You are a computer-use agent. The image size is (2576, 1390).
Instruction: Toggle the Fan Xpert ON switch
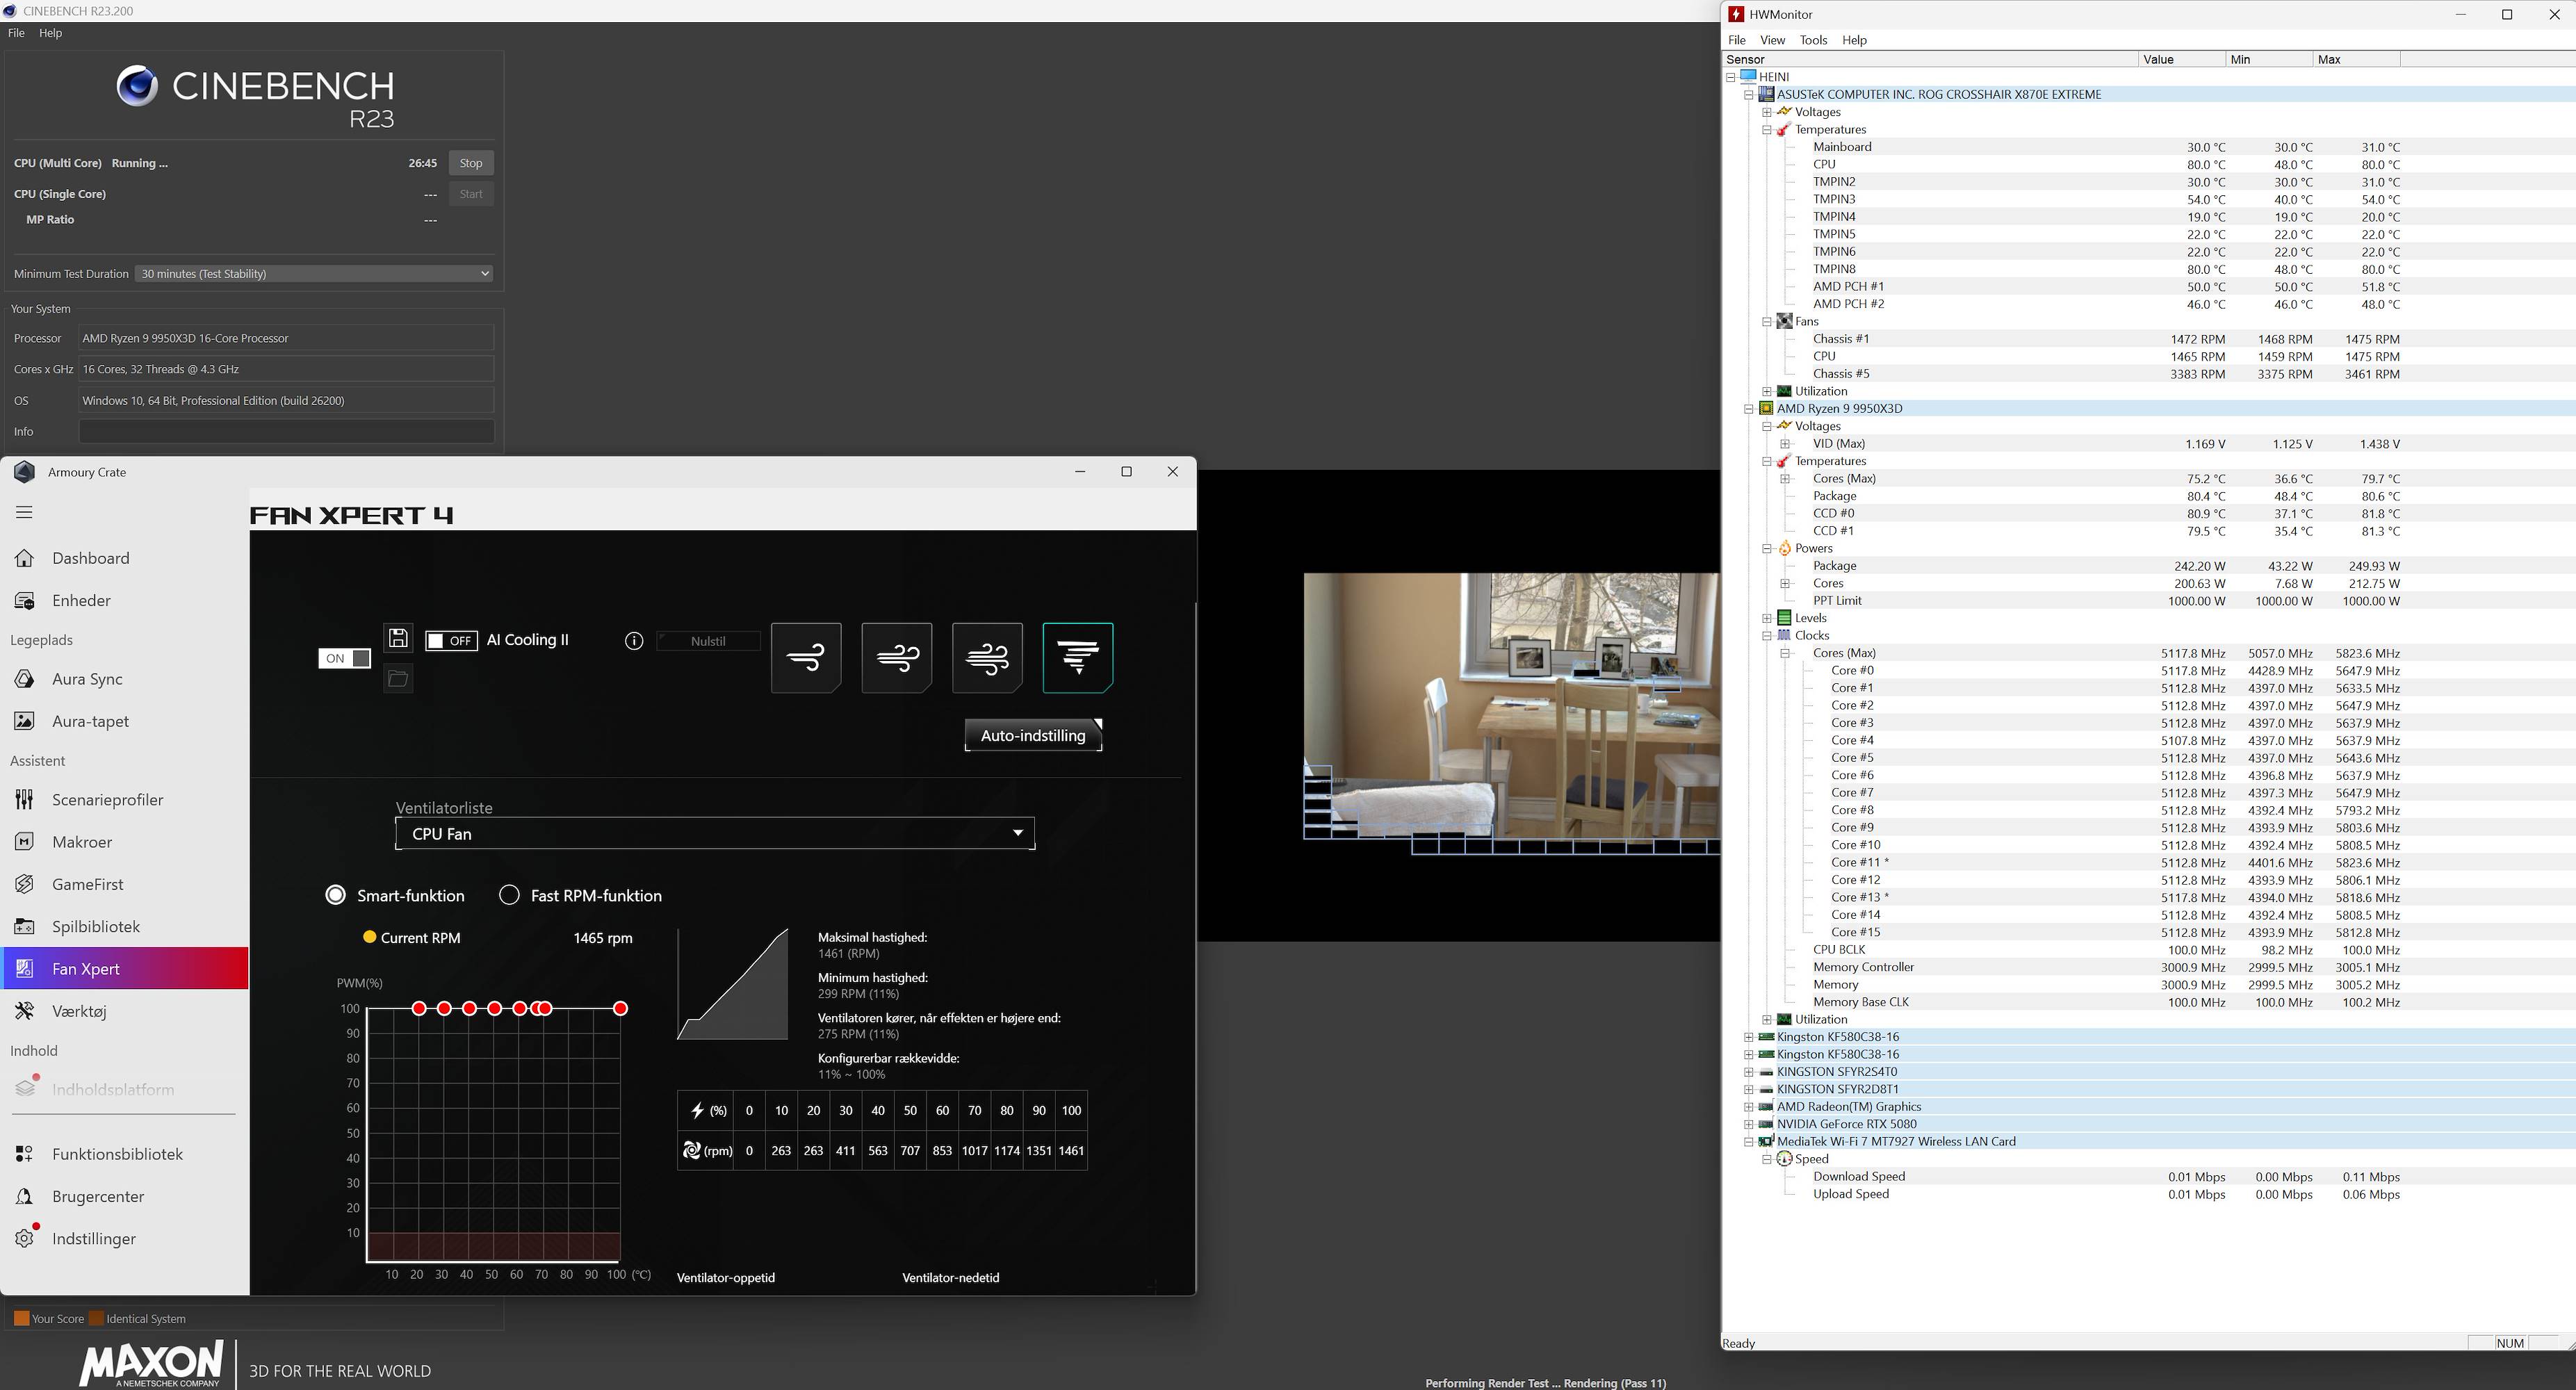tap(344, 658)
